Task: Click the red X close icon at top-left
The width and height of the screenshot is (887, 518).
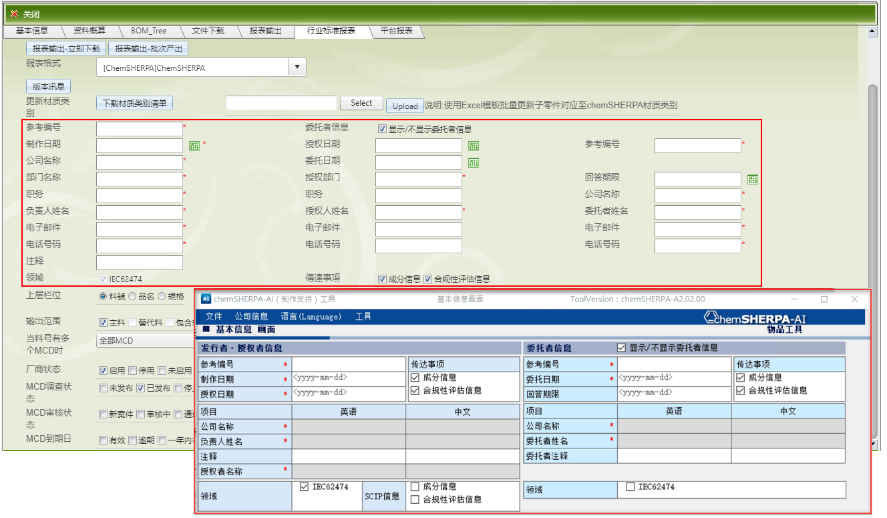Action: coord(15,14)
